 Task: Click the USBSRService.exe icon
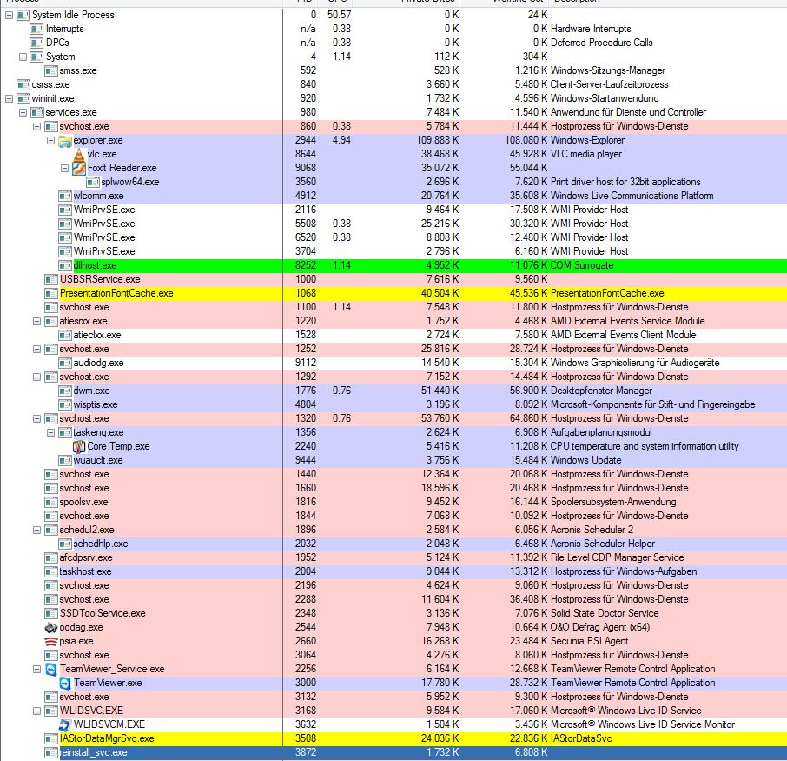click(x=50, y=279)
